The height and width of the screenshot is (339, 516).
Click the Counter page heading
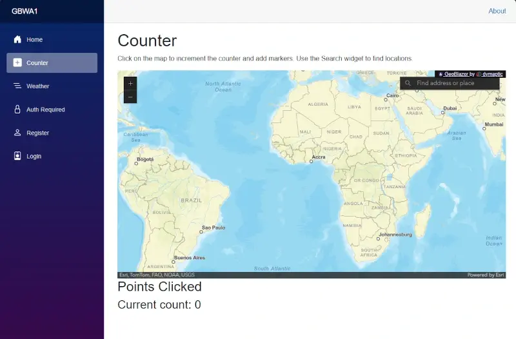[147, 41]
